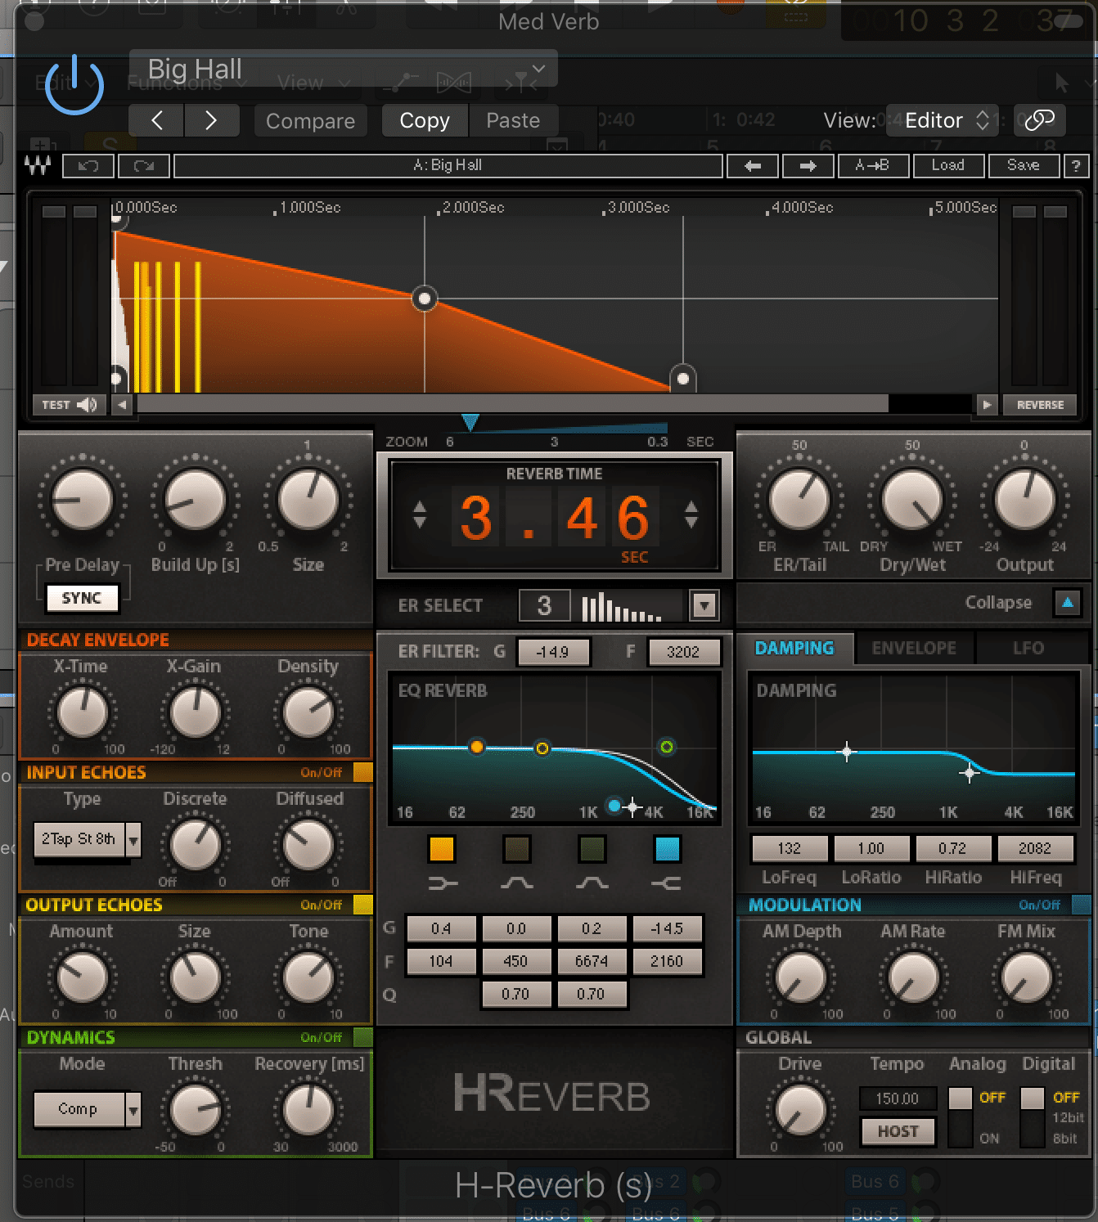
Task: Copy setup A to B
Action: 872,166
